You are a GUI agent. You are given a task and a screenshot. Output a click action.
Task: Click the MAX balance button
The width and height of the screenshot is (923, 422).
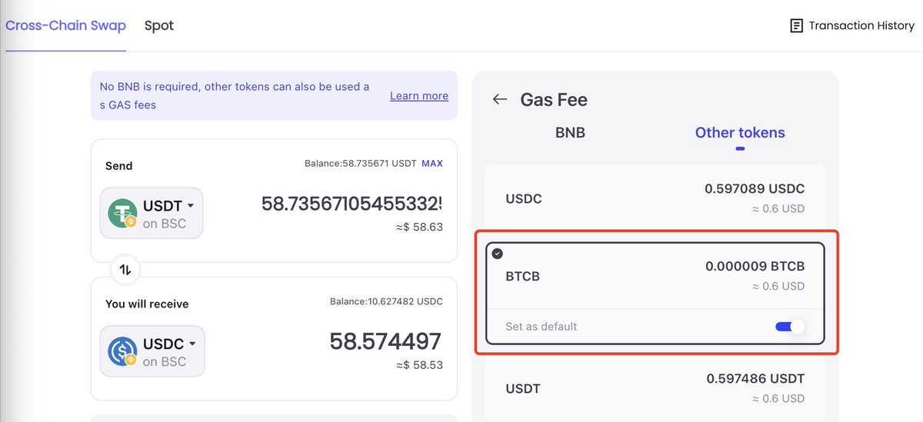pyautogui.click(x=432, y=163)
